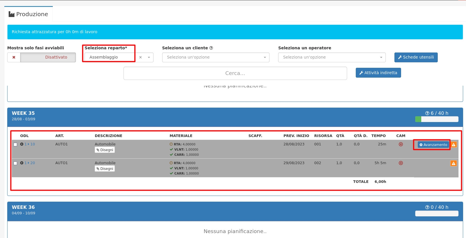Clear the Assemblaggio selection with the x icon

141,57
